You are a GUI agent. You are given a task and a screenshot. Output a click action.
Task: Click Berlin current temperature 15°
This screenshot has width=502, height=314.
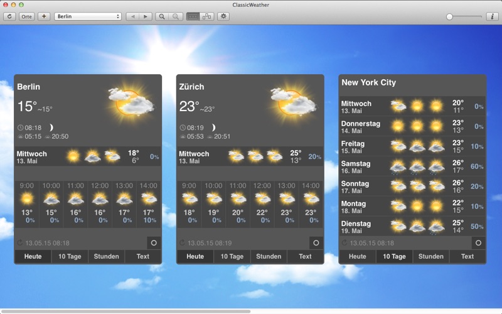[x=27, y=106]
